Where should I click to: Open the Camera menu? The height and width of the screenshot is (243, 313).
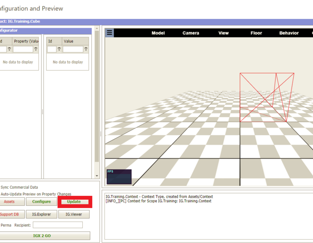[191, 33]
